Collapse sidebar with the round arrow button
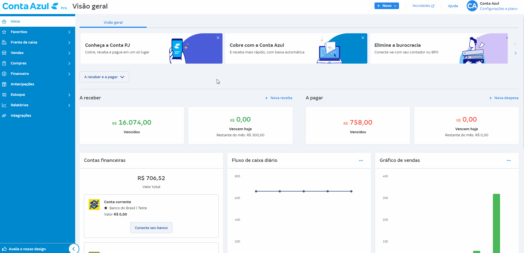524x253 pixels. point(74,249)
